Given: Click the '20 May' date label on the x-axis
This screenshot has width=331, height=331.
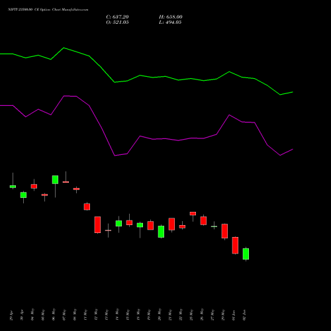Looking at the screenshot, I should click(x=160, y=314).
